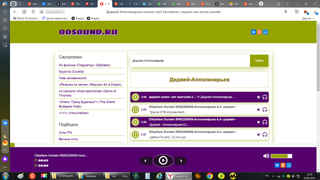Viewport: 320px width, 180px height.
Task: Go back using browser back arrow
Action: pos(15,12)
